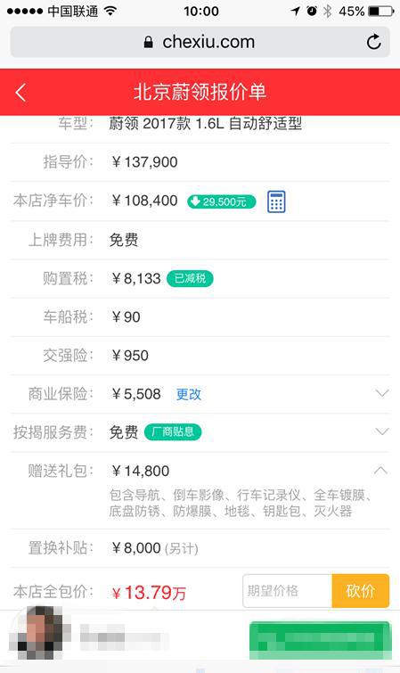Tap the orange 砍价 button
400x673 pixels.
361,591
